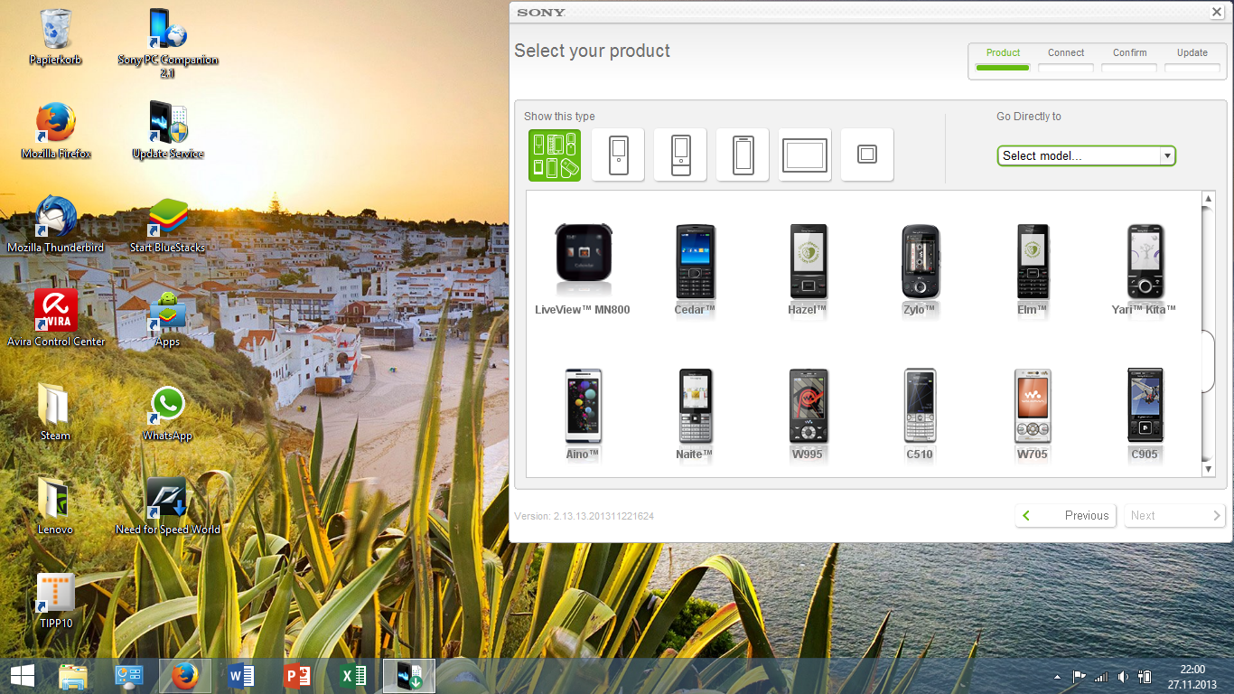Open the BlueStacks Apps desktop shortcut
The width and height of the screenshot is (1234, 694).
(x=168, y=319)
